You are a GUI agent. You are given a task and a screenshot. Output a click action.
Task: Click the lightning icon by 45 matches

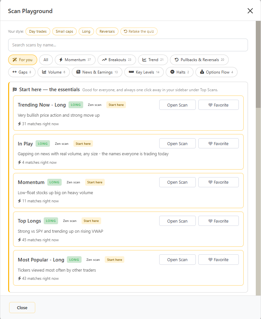pyautogui.click(x=20, y=240)
